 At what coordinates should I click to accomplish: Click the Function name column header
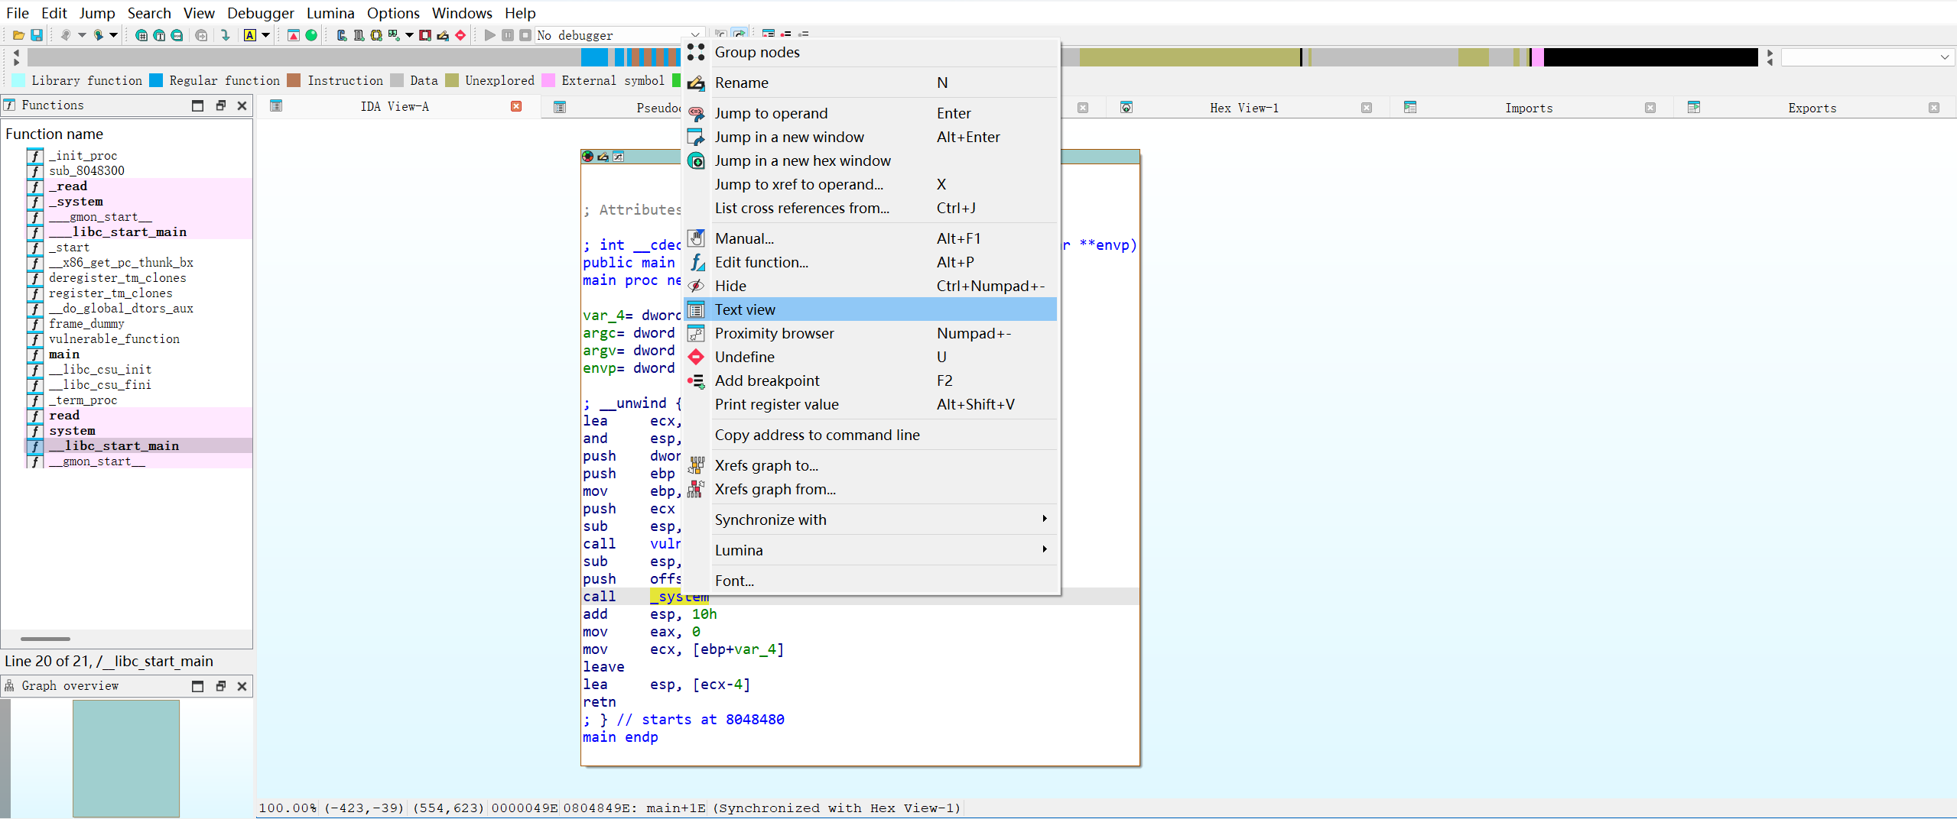pyautogui.click(x=54, y=134)
